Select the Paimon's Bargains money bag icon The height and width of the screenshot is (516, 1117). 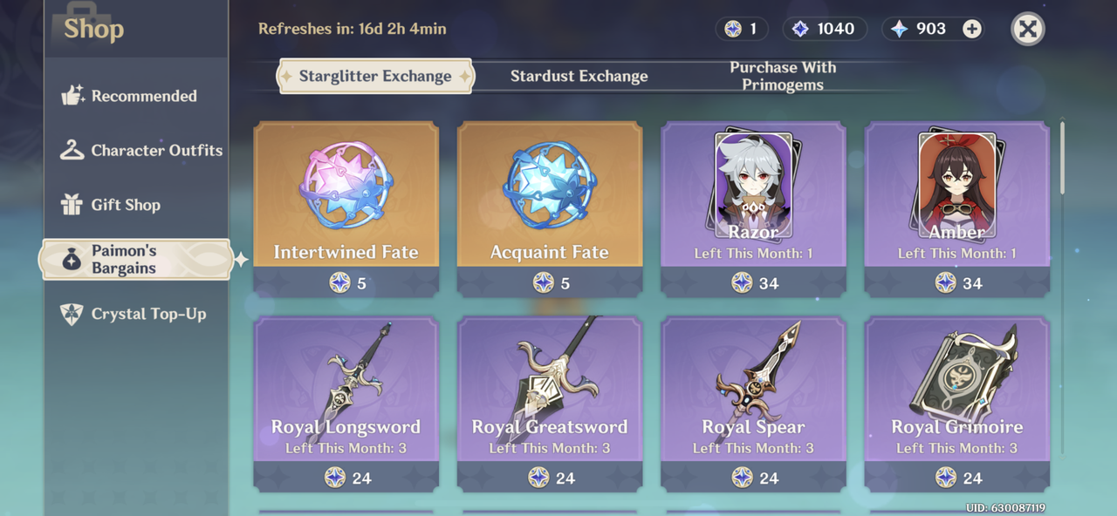tap(72, 260)
